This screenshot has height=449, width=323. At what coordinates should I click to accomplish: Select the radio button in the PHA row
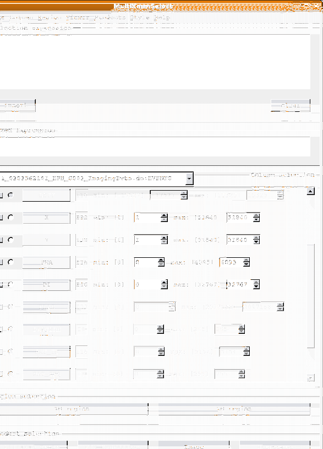click(x=10, y=262)
